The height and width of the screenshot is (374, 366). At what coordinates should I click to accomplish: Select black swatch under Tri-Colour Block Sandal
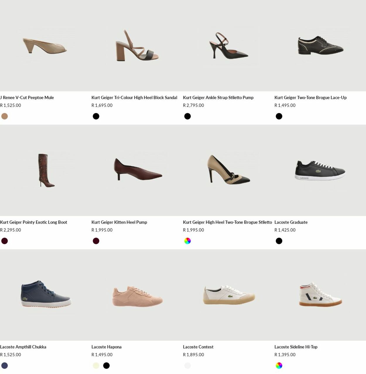(x=96, y=116)
